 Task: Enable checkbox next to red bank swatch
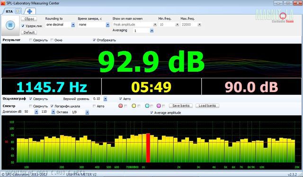tap(125, 106)
